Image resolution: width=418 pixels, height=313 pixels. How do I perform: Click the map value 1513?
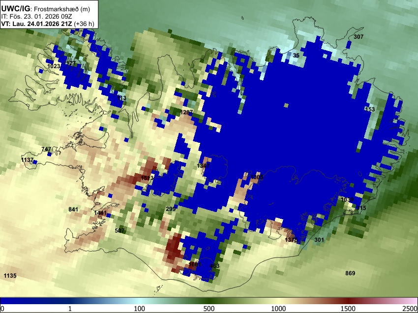click(x=147, y=178)
